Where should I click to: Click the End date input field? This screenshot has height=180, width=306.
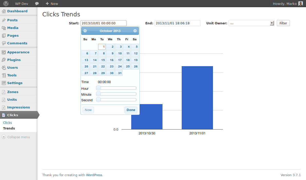[177, 23]
